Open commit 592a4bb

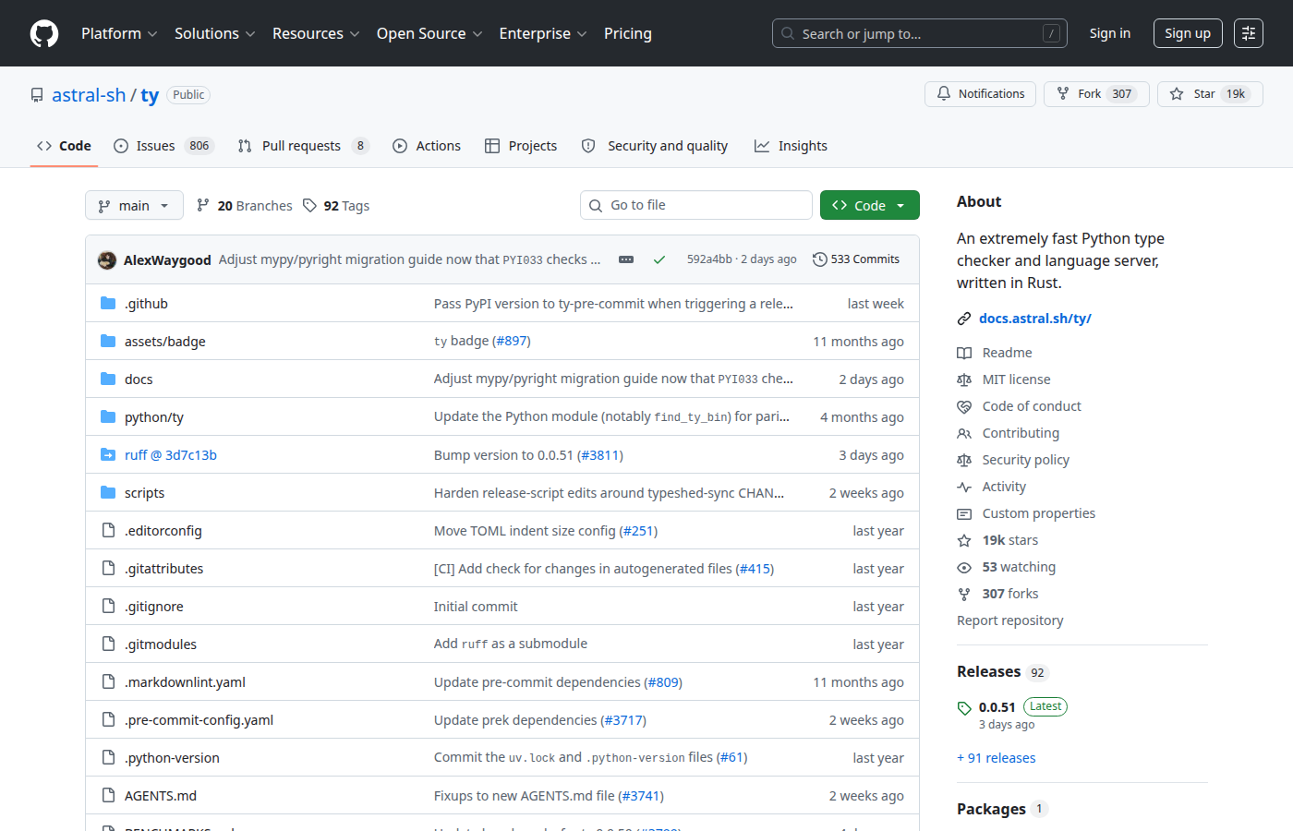709,259
